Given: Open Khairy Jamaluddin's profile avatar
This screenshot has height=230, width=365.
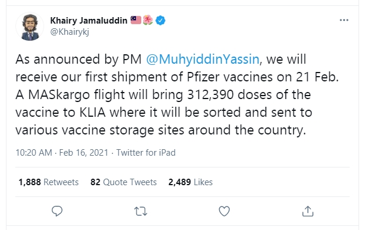Looking at the screenshot, I should click(30, 27).
